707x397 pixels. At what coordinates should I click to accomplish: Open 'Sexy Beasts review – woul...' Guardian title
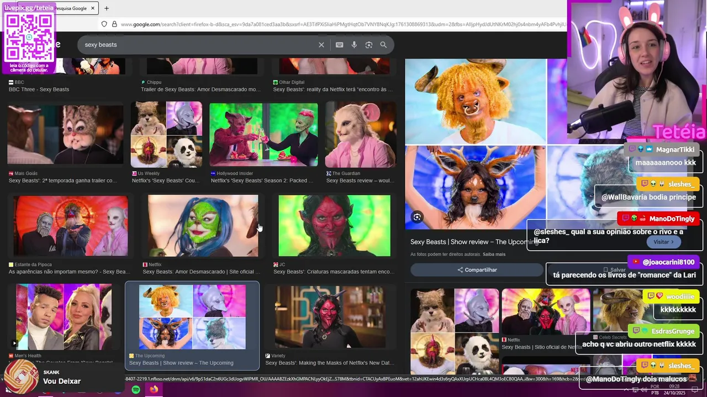point(360,180)
